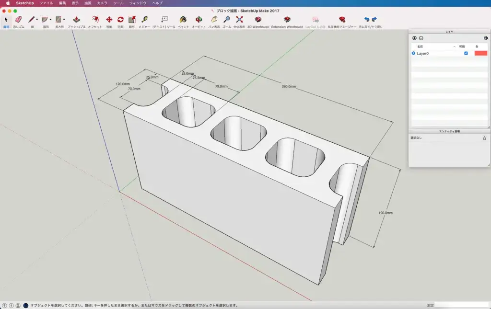
Task: Click the Send to LayOut icon
Action: (316, 19)
